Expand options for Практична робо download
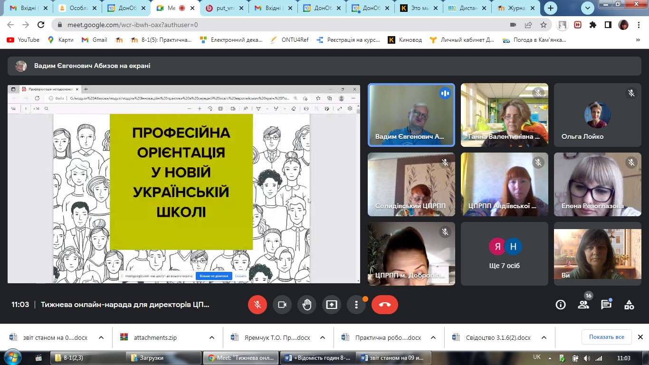 [x=433, y=337]
